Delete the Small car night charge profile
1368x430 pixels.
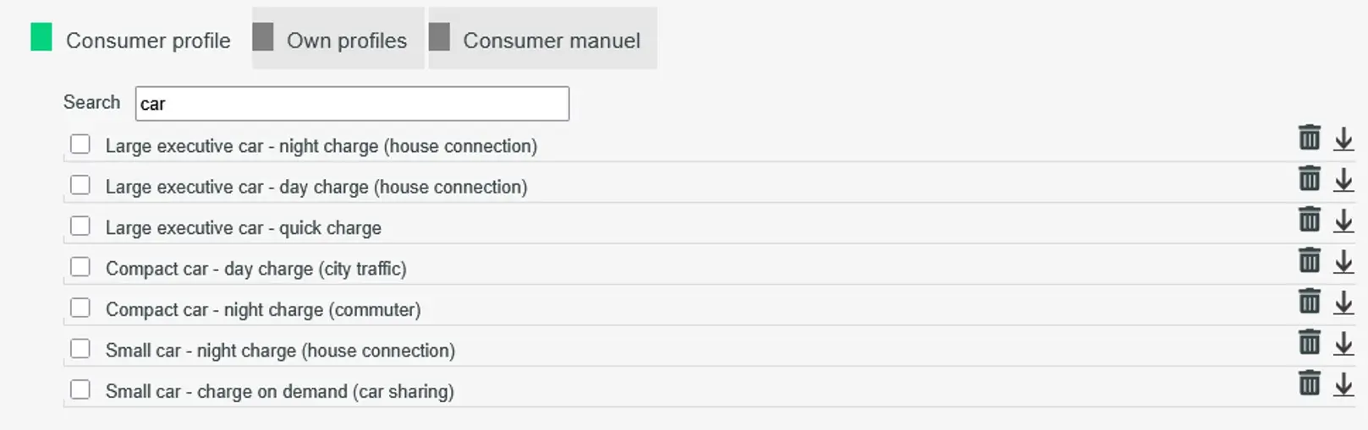pyautogui.click(x=1309, y=343)
